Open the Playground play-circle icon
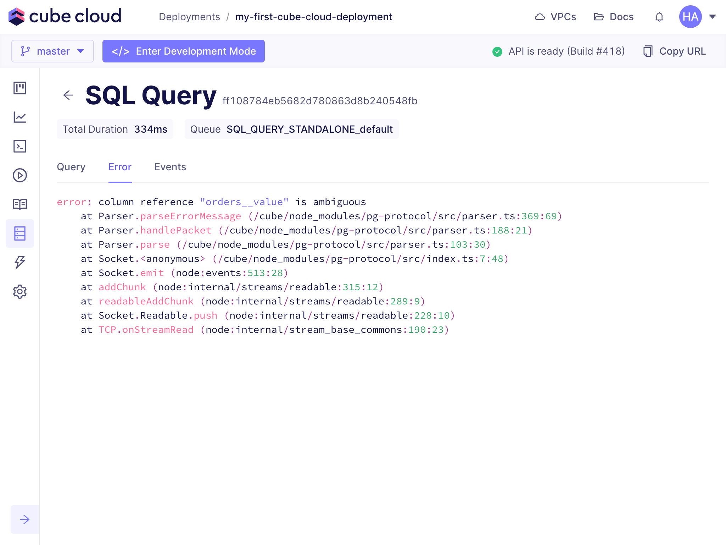726x545 pixels. pyautogui.click(x=20, y=175)
